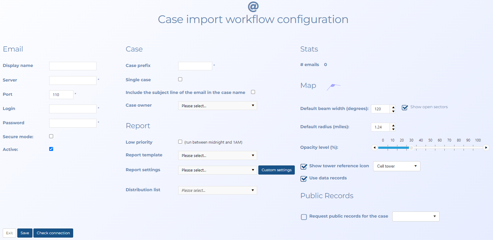Tick the Single case checkbox

[x=180, y=79]
